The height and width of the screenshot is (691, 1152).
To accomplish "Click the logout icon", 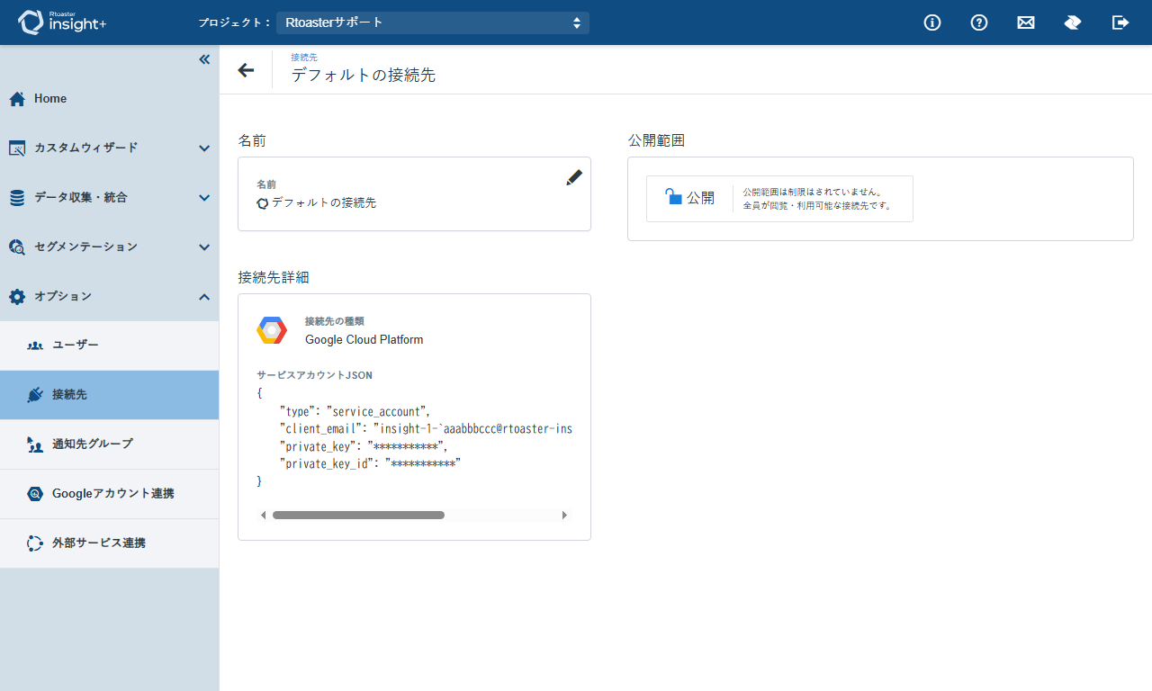I will (x=1120, y=22).
